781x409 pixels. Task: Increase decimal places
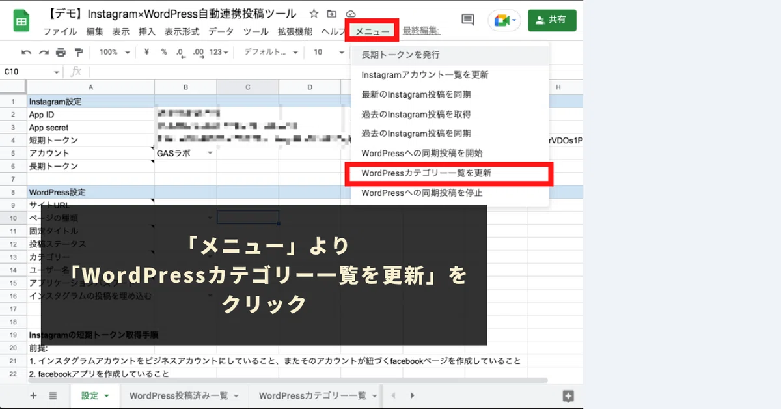[199, 52]
